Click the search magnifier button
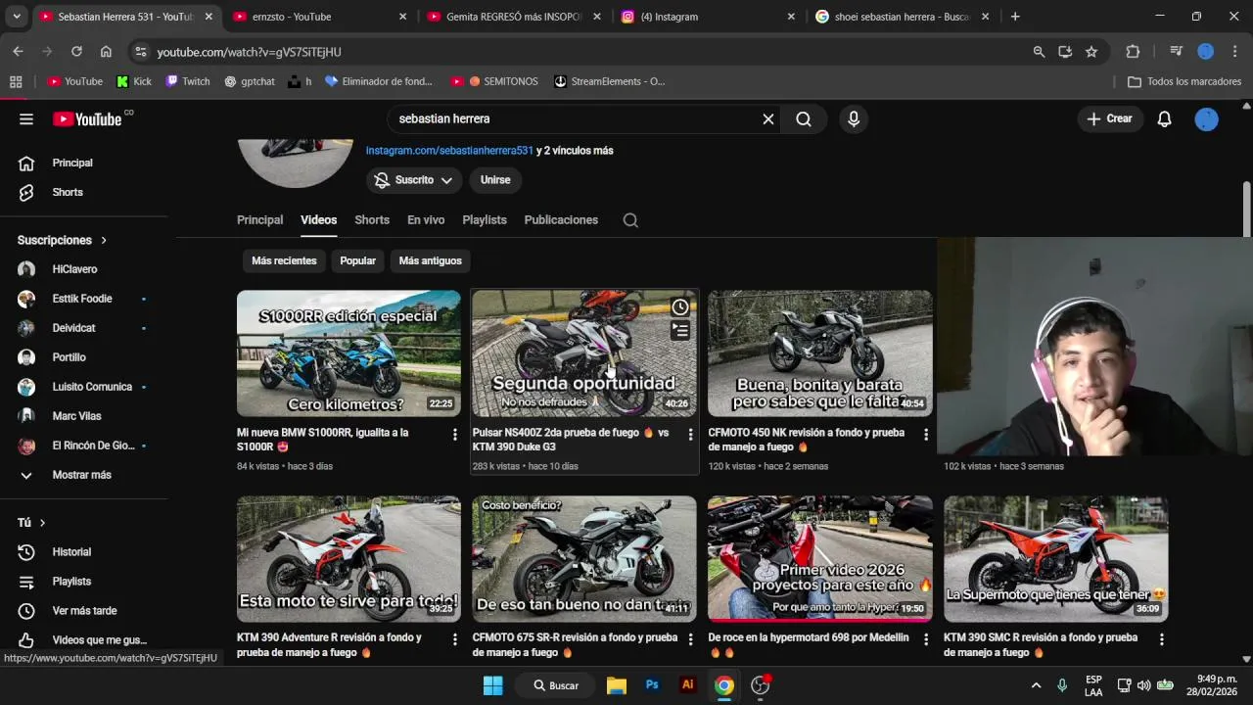Image resolution: width=1253 pixels, height=705 pixels. (x=804, y=119)
